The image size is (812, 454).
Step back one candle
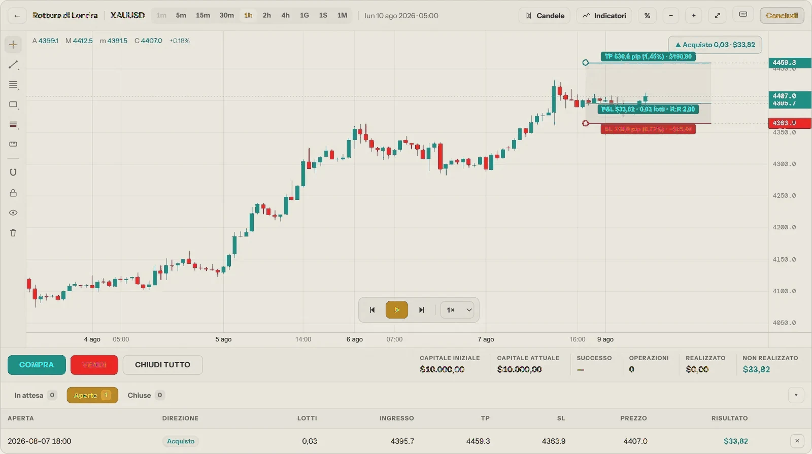tap(372, 310)
